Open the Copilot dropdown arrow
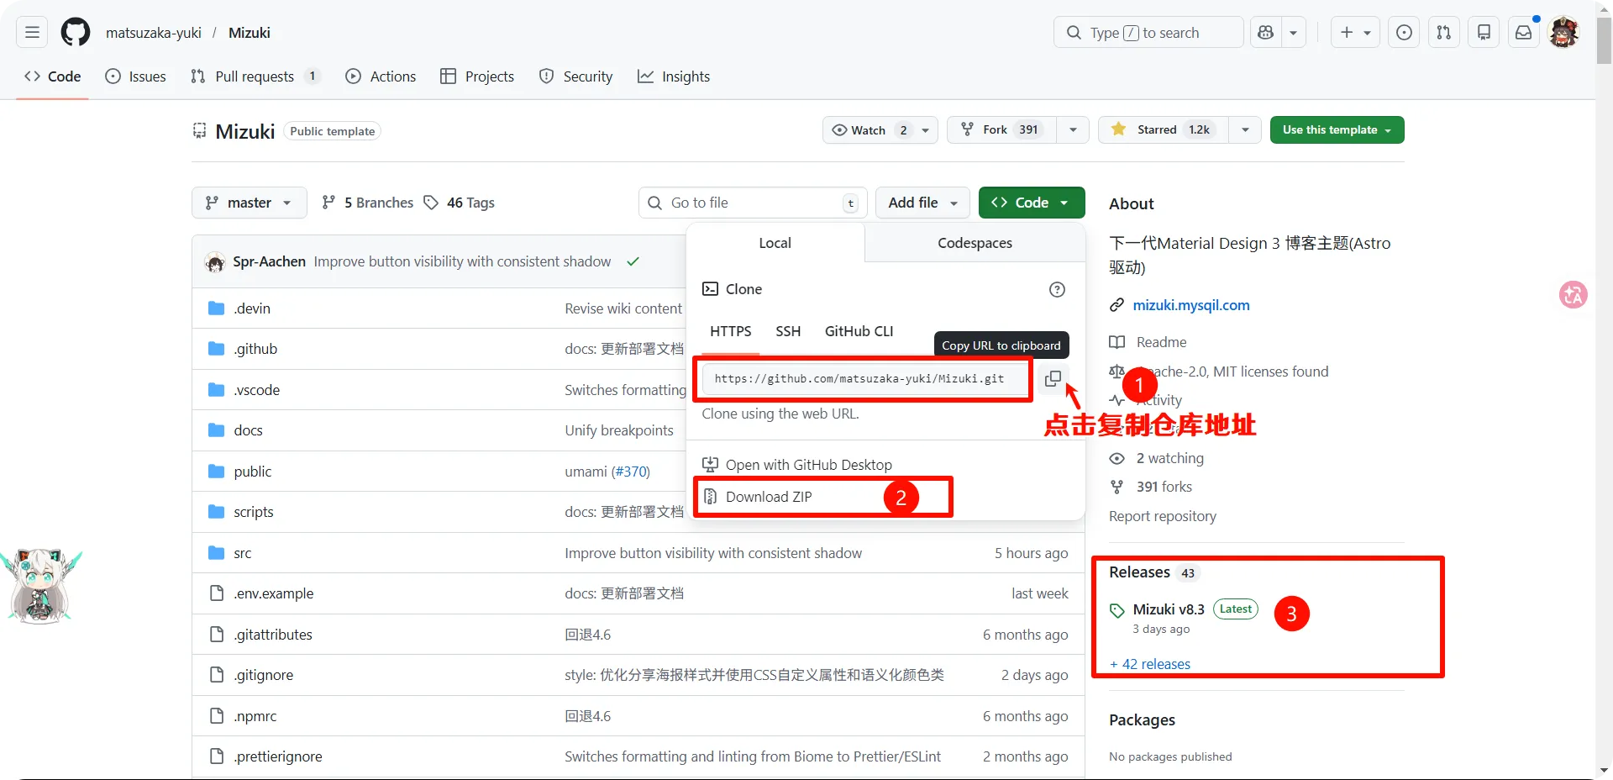 tap(1294, 33)
